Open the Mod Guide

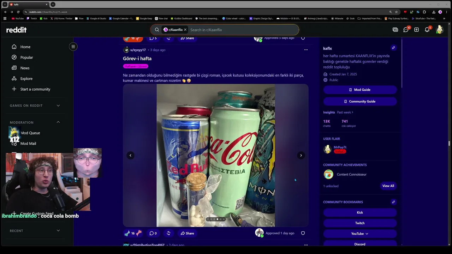coord(360,90)
